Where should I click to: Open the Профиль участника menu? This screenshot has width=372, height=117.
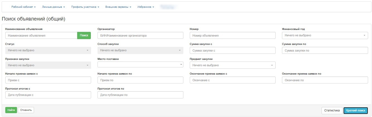(85, 7)
